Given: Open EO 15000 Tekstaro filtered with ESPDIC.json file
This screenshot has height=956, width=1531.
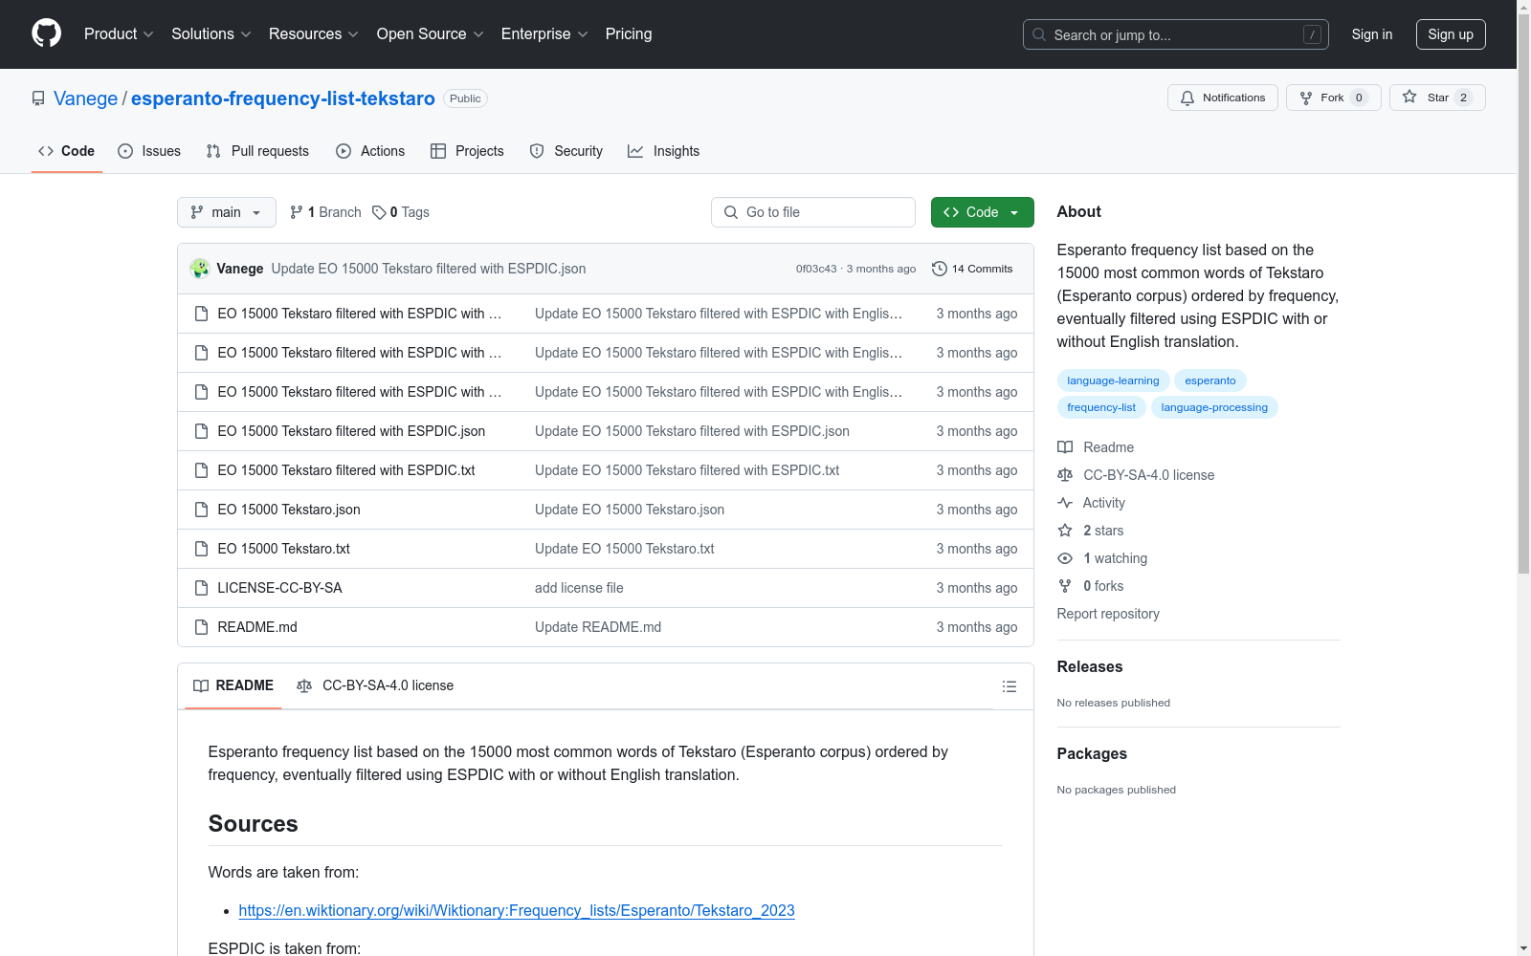Looking at the screenshot, I should tap(351, 431).
